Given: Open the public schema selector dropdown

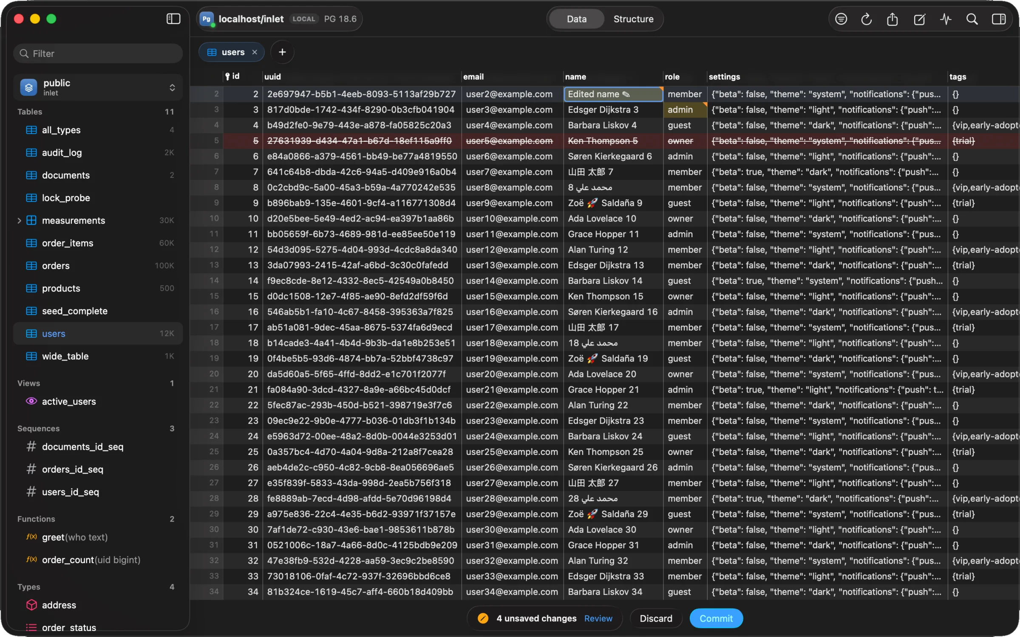Looking at the screenshot, I should pyautogui.click(x=98, y=87).
